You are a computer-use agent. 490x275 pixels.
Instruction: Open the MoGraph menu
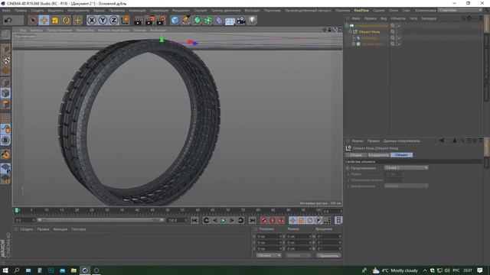tap(252, 10)
